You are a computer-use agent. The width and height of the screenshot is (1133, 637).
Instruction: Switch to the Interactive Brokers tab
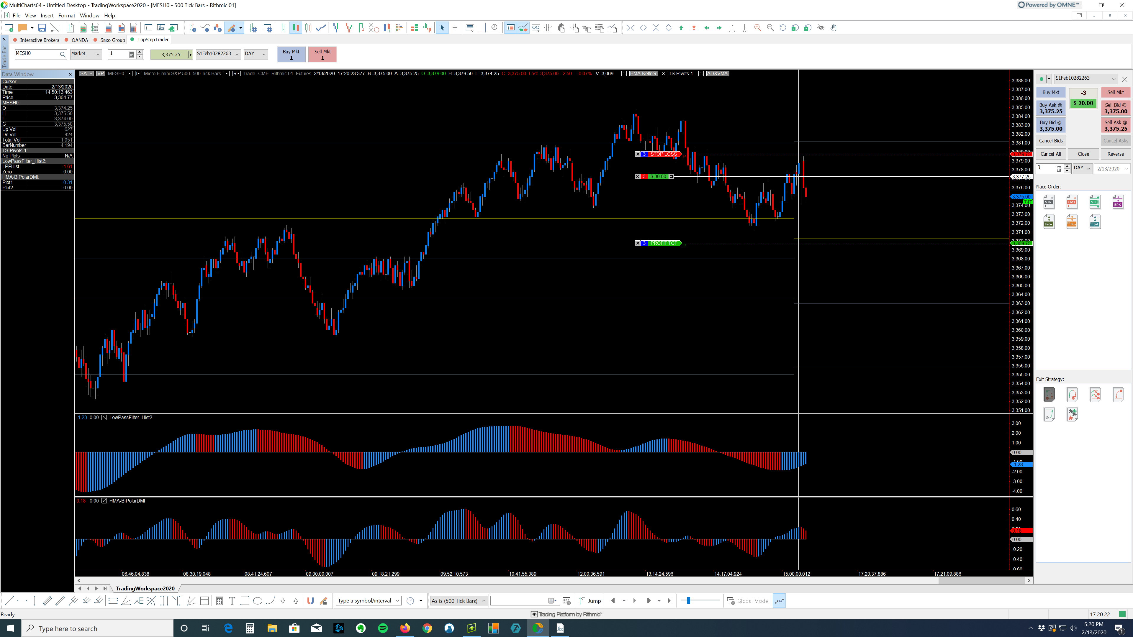pos(36,40)
